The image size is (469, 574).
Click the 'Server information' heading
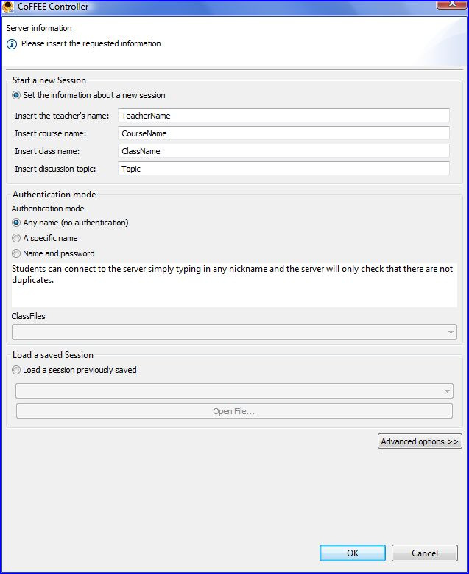click(39, 28)
